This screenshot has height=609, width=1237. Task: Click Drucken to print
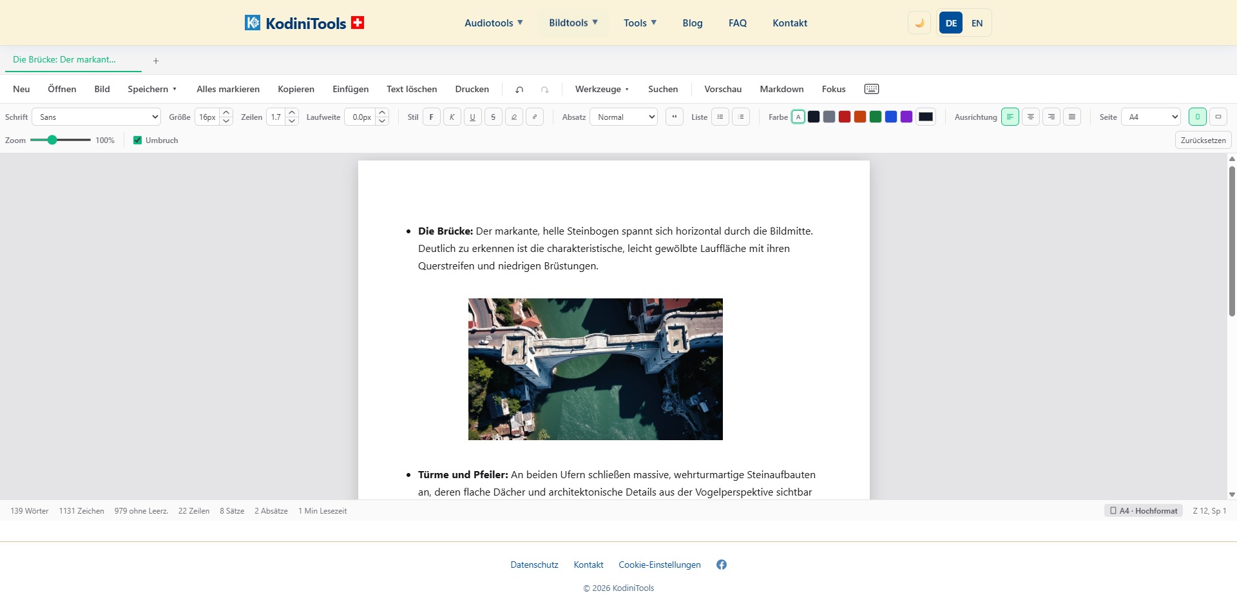click(472, 89)
